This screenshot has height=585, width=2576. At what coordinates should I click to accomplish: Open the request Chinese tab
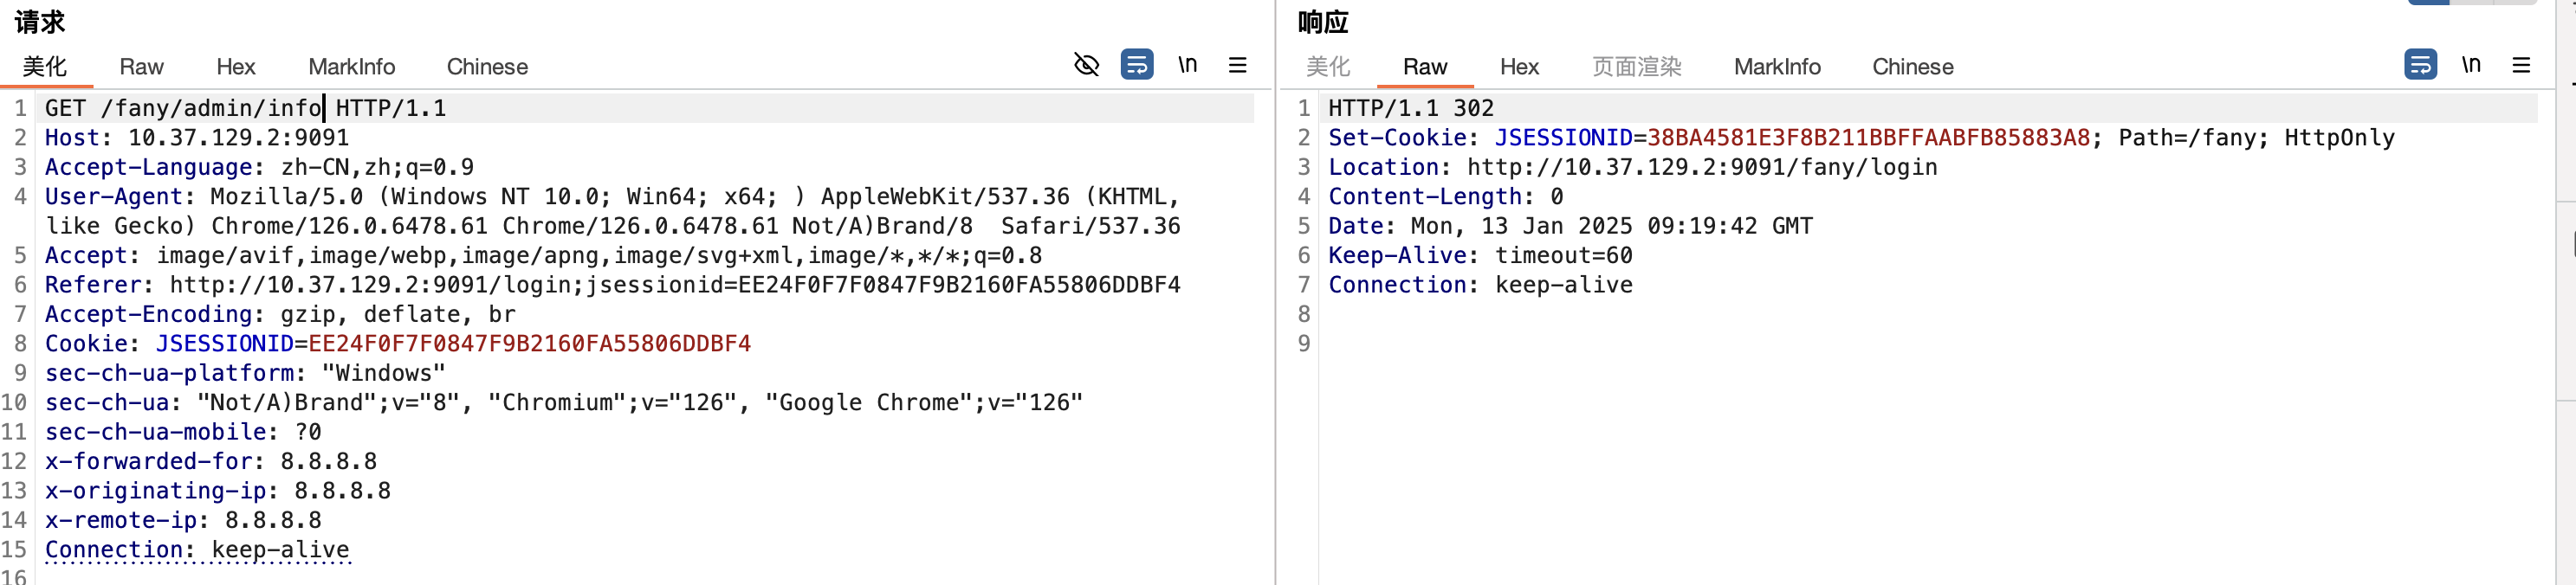[487, 67]
